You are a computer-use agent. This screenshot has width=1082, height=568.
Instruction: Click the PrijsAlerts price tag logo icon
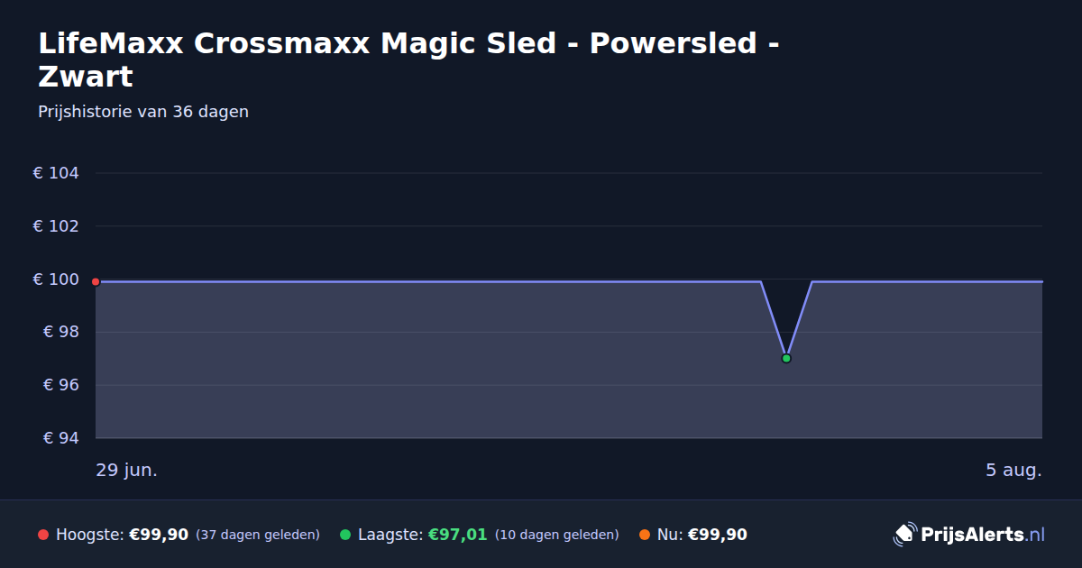pyautogui.click(x=904, y=535)
